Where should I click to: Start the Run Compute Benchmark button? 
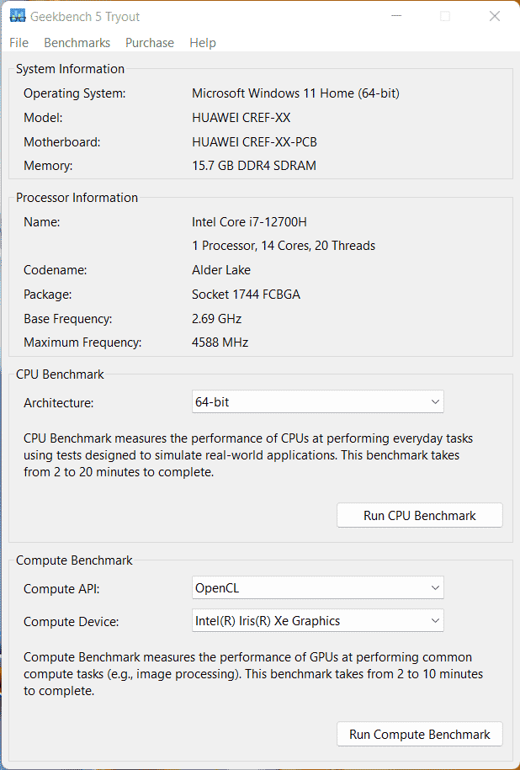[x=419, y=735]
